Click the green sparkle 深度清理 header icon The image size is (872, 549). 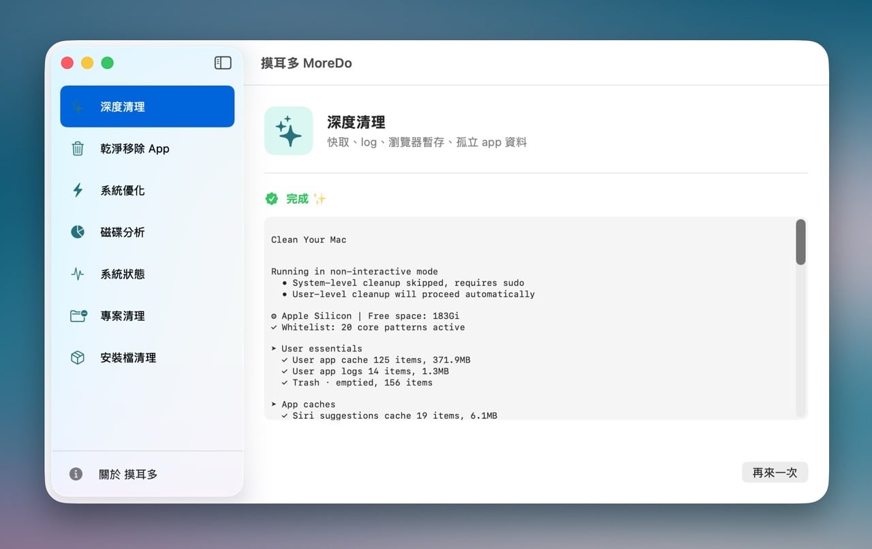[x=288, y=129]
